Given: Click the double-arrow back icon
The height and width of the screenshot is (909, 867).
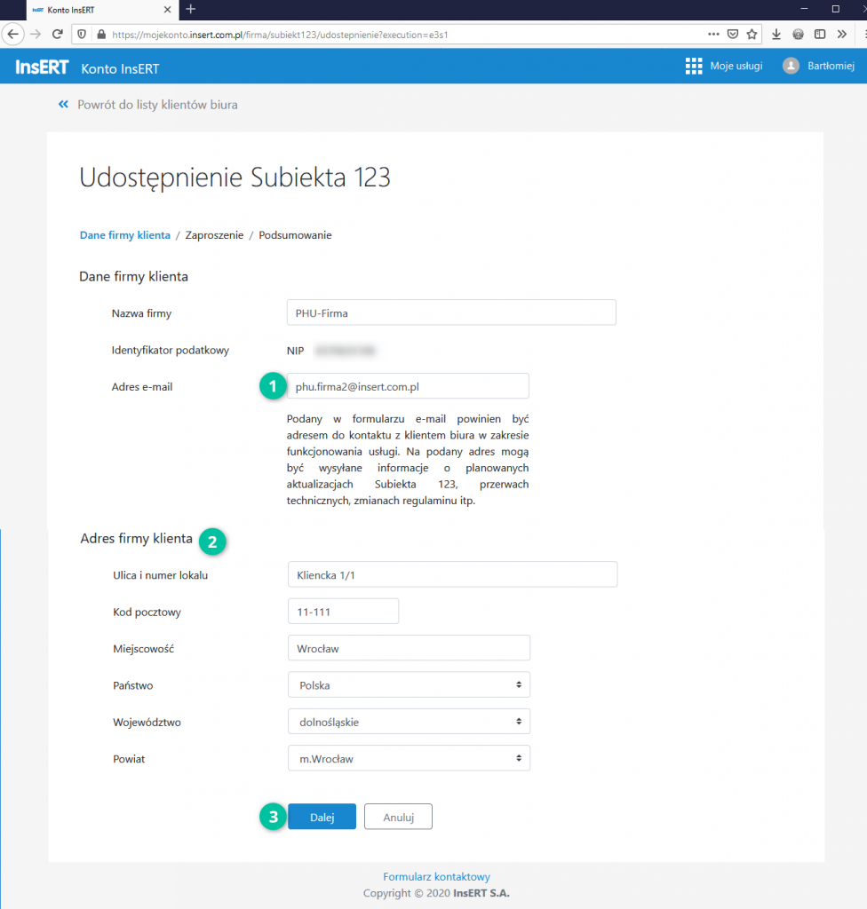Looking at the screenshot, I should [x=63, y=105].
